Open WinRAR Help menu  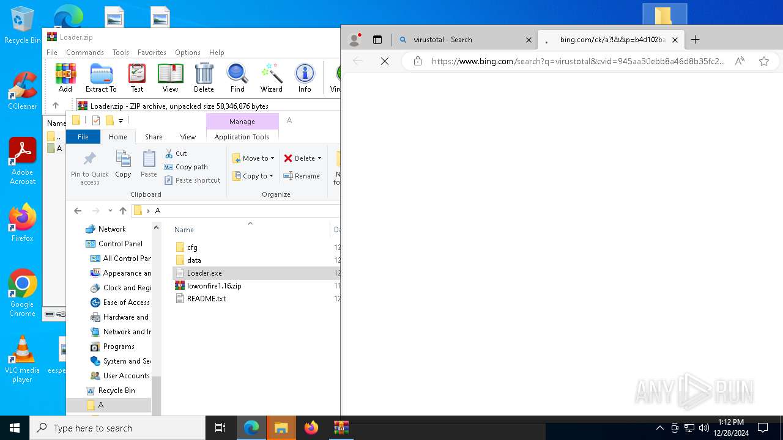point(217,53)
